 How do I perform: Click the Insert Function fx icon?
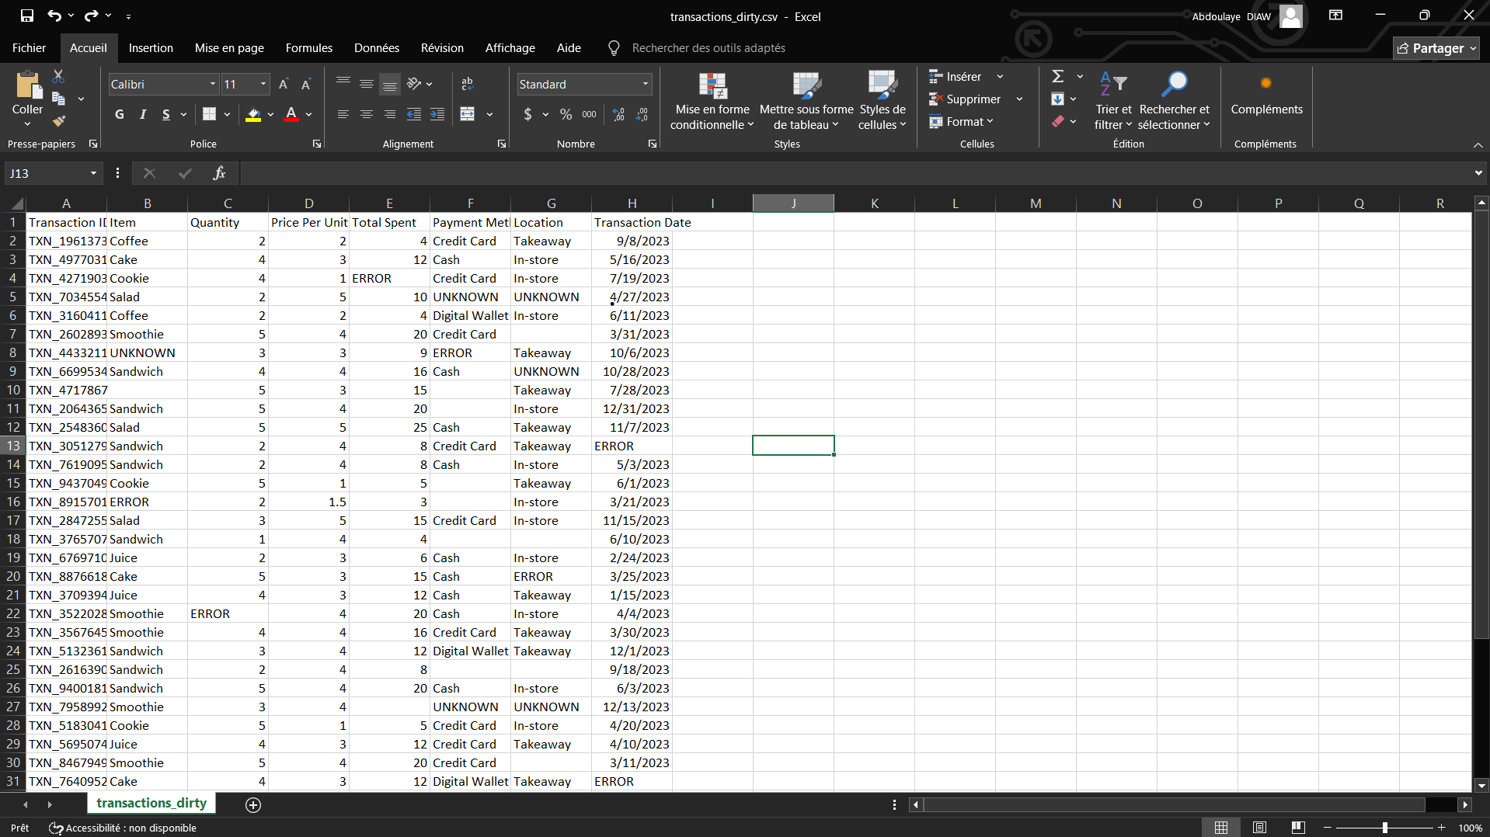[219, 173]
